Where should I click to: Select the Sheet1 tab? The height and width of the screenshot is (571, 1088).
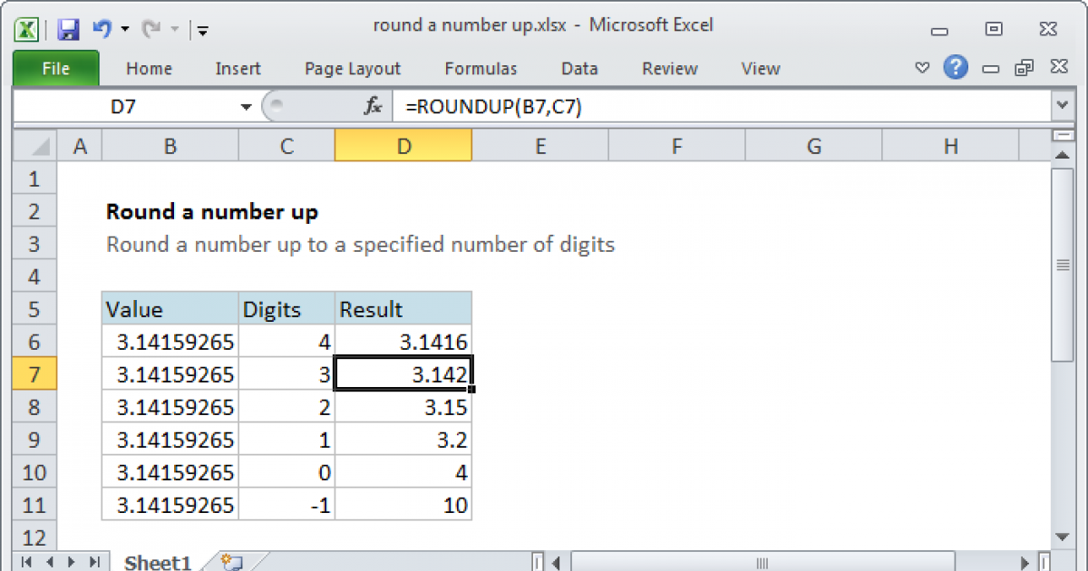point(157,562)
